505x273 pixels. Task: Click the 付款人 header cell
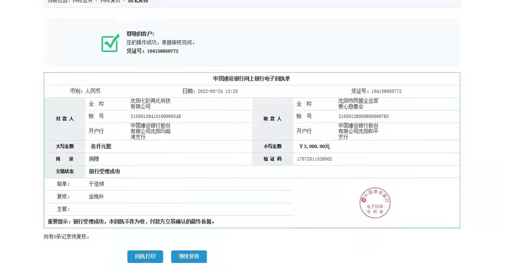[65, 119]
